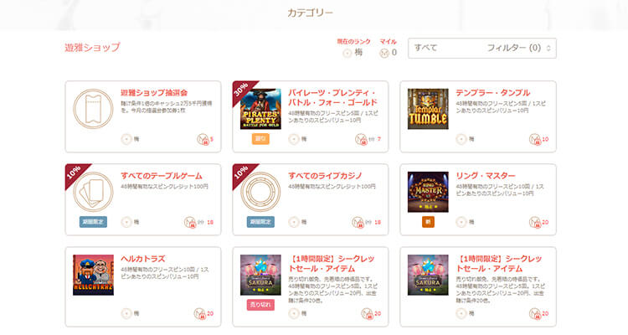Screen dimensions: 628x335
Task: Click the カテゴリー heading
Action: click(311, 13)
